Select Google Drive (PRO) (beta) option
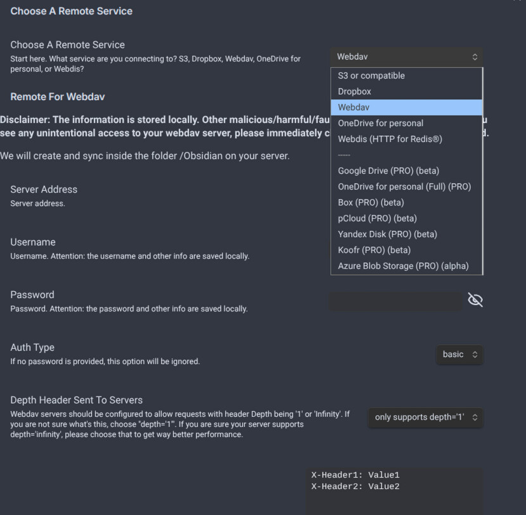This screenshot has width=526, height=515. click(x=388, y=171)
